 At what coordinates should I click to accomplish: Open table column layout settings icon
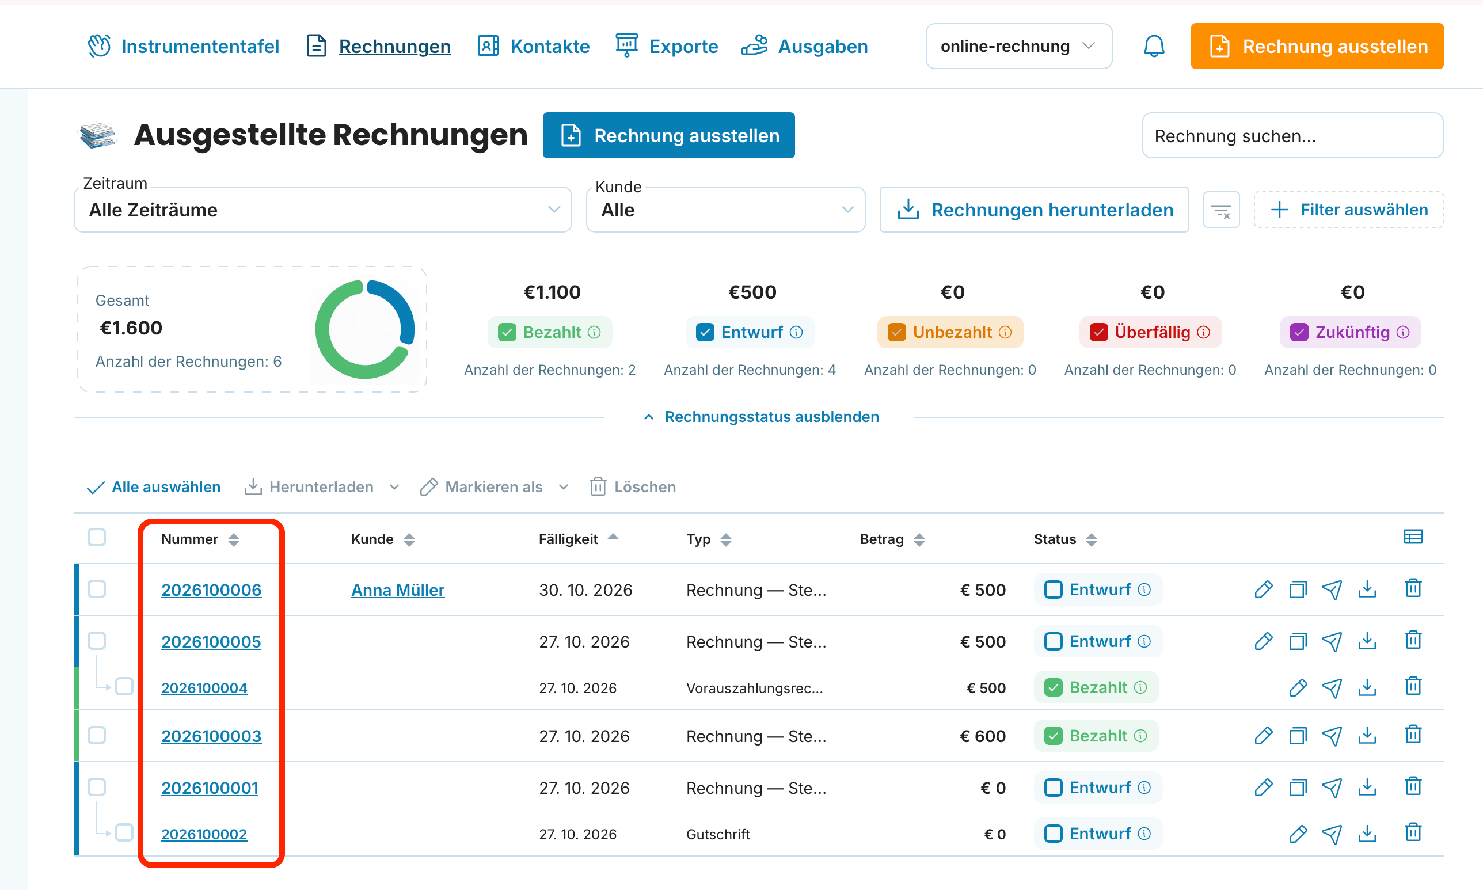tap(1413, 537)
